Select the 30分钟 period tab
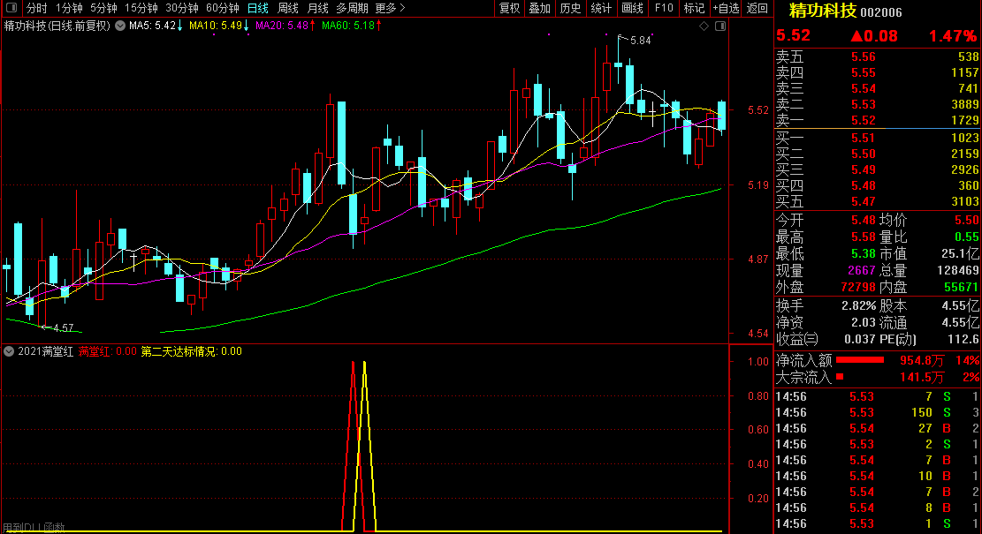Screen dimensions: 982x534 coord(181,8)
